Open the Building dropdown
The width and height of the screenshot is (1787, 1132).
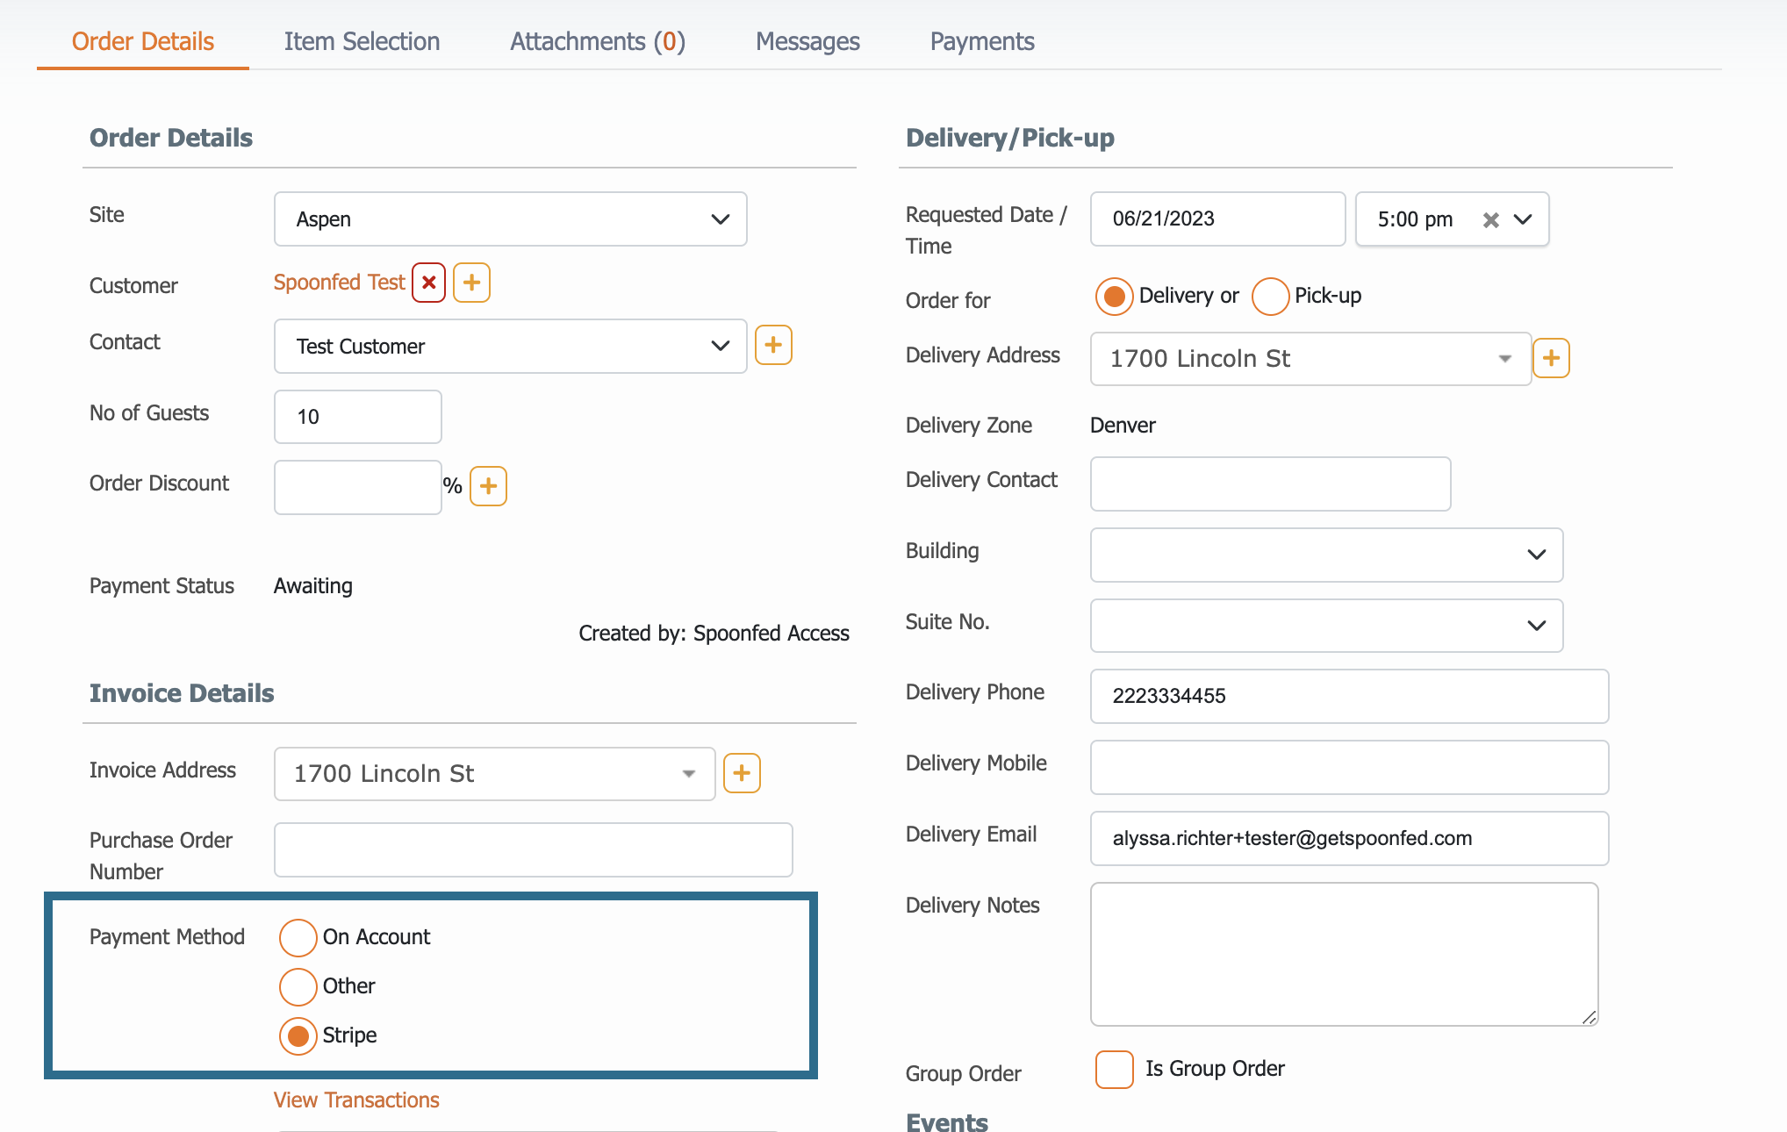point(1326,555)
